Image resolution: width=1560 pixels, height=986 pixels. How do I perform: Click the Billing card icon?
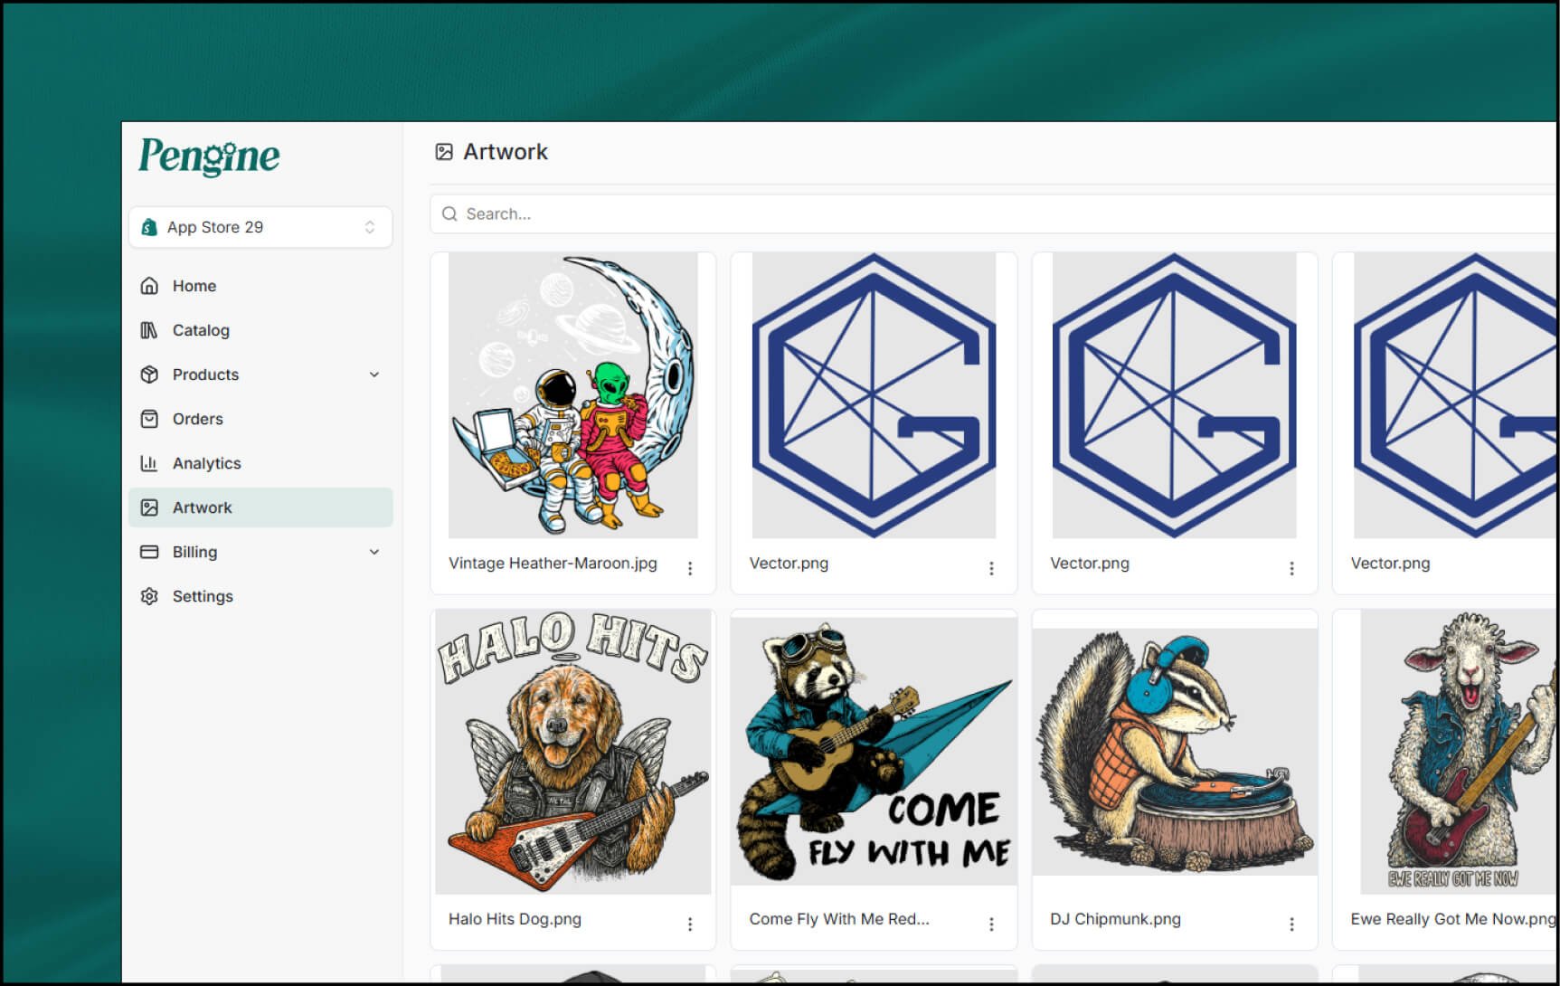(149, 552)
